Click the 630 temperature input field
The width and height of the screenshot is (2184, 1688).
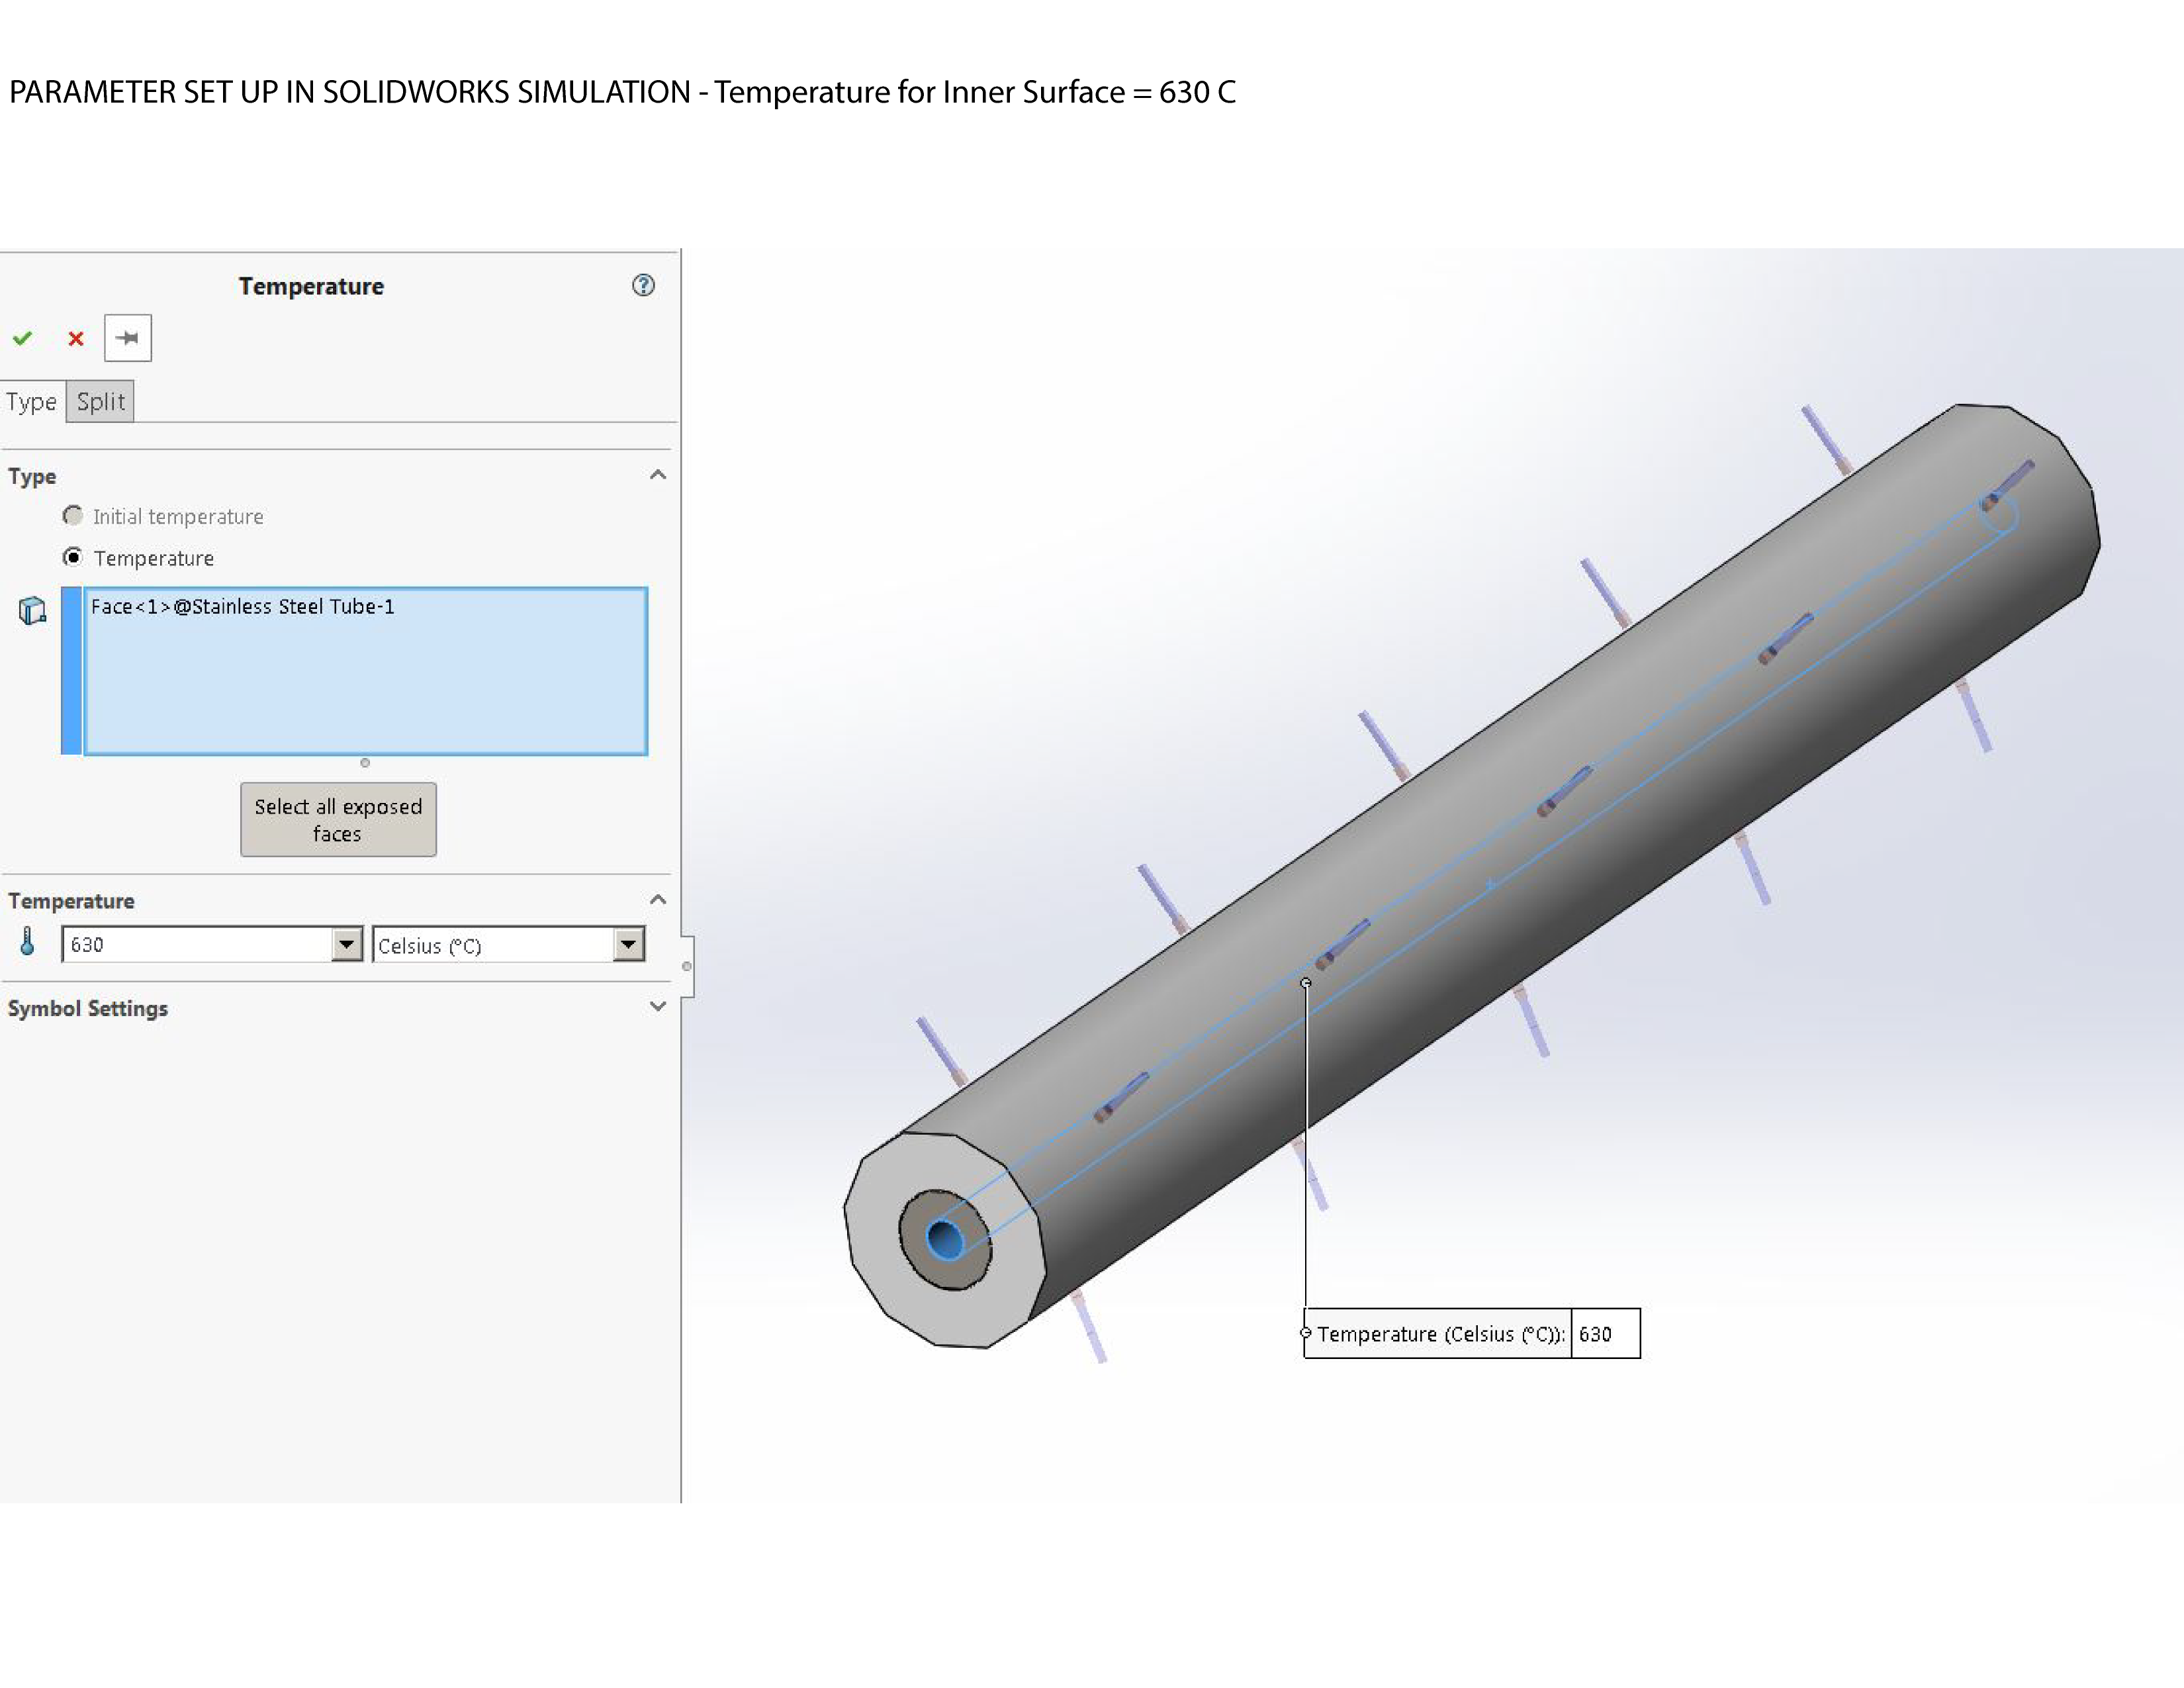point(197,944)
